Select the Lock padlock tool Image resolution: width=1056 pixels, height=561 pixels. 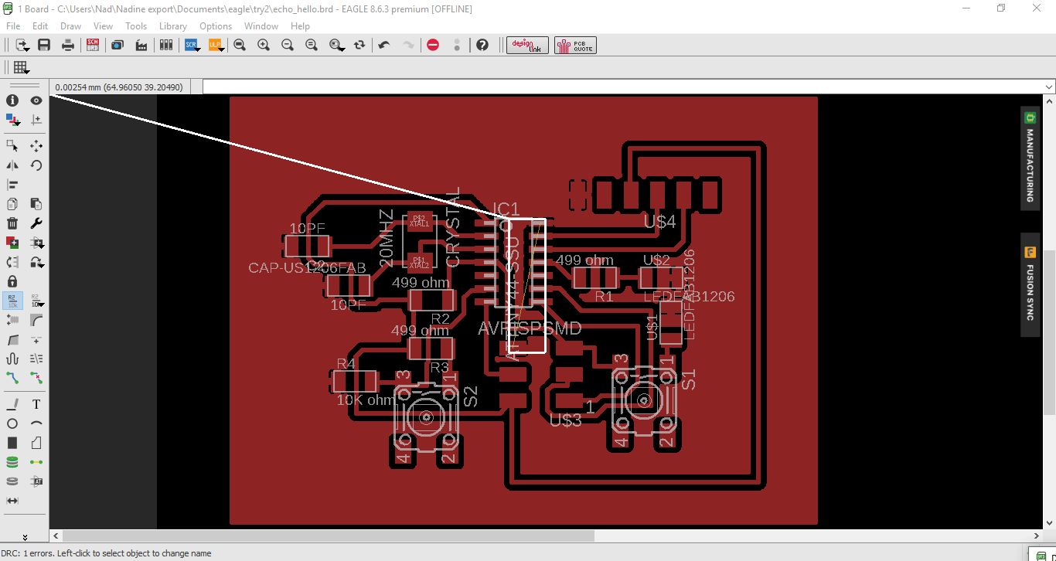click(x=12, y=281)
